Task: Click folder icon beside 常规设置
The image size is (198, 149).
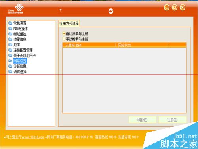Action: (10, 23)
